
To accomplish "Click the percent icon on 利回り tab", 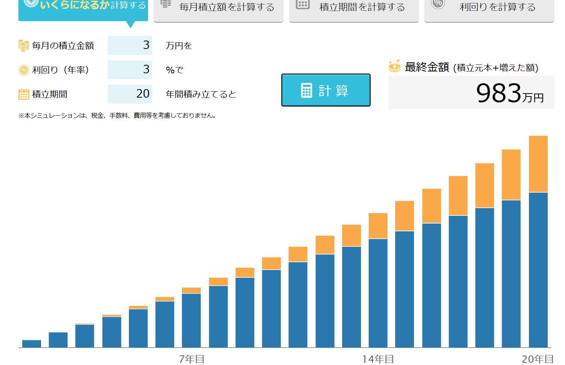I will [x=438, y=4].
